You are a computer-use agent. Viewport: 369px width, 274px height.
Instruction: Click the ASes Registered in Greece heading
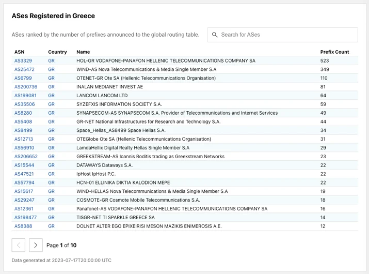click(53, 16)
